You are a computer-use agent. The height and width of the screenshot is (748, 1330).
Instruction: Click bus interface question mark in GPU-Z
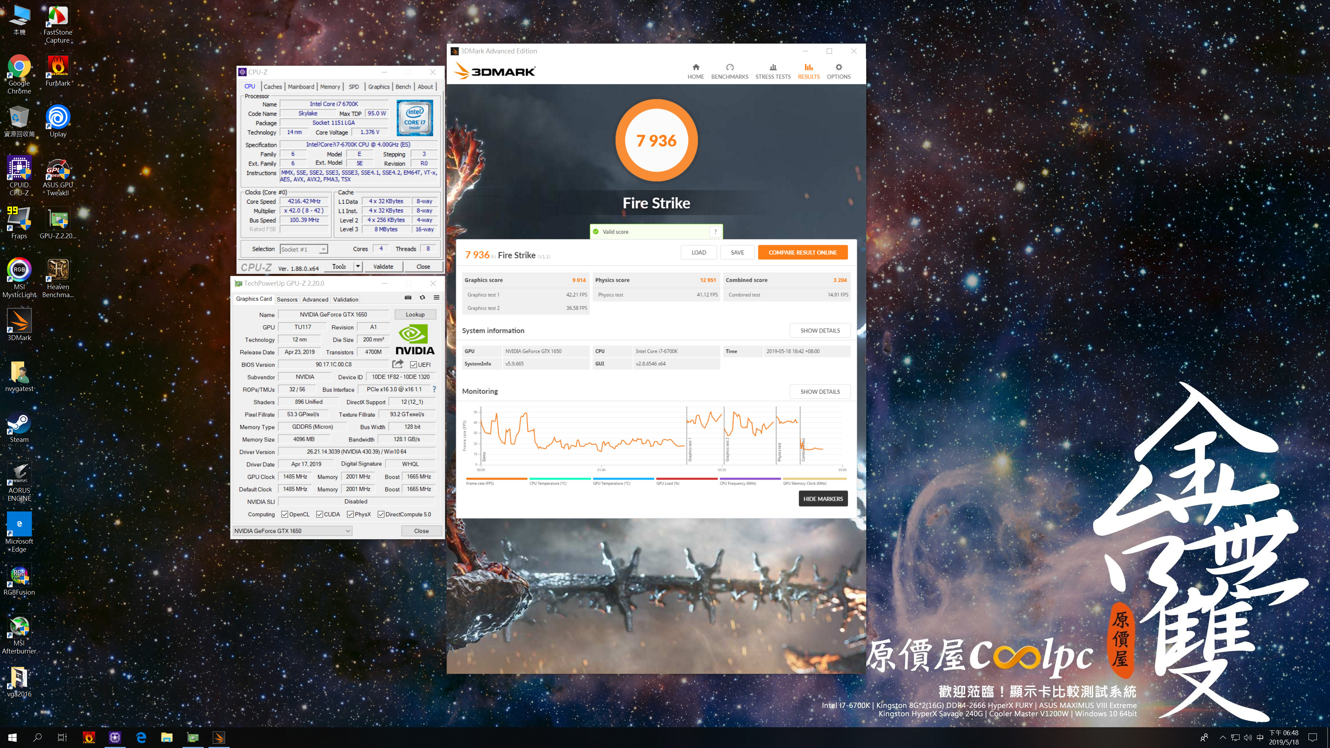point(434,389)
